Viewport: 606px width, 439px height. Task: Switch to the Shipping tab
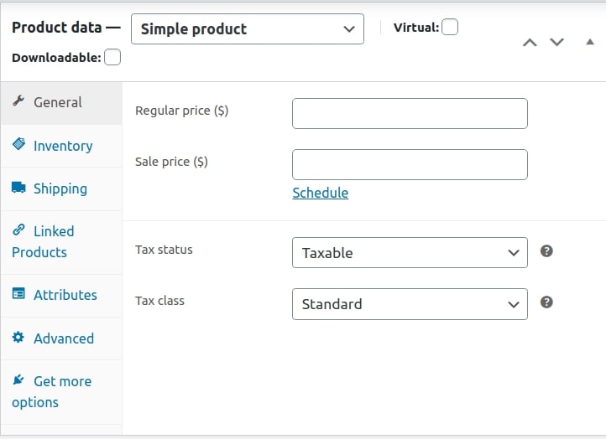tap(61, 189)
